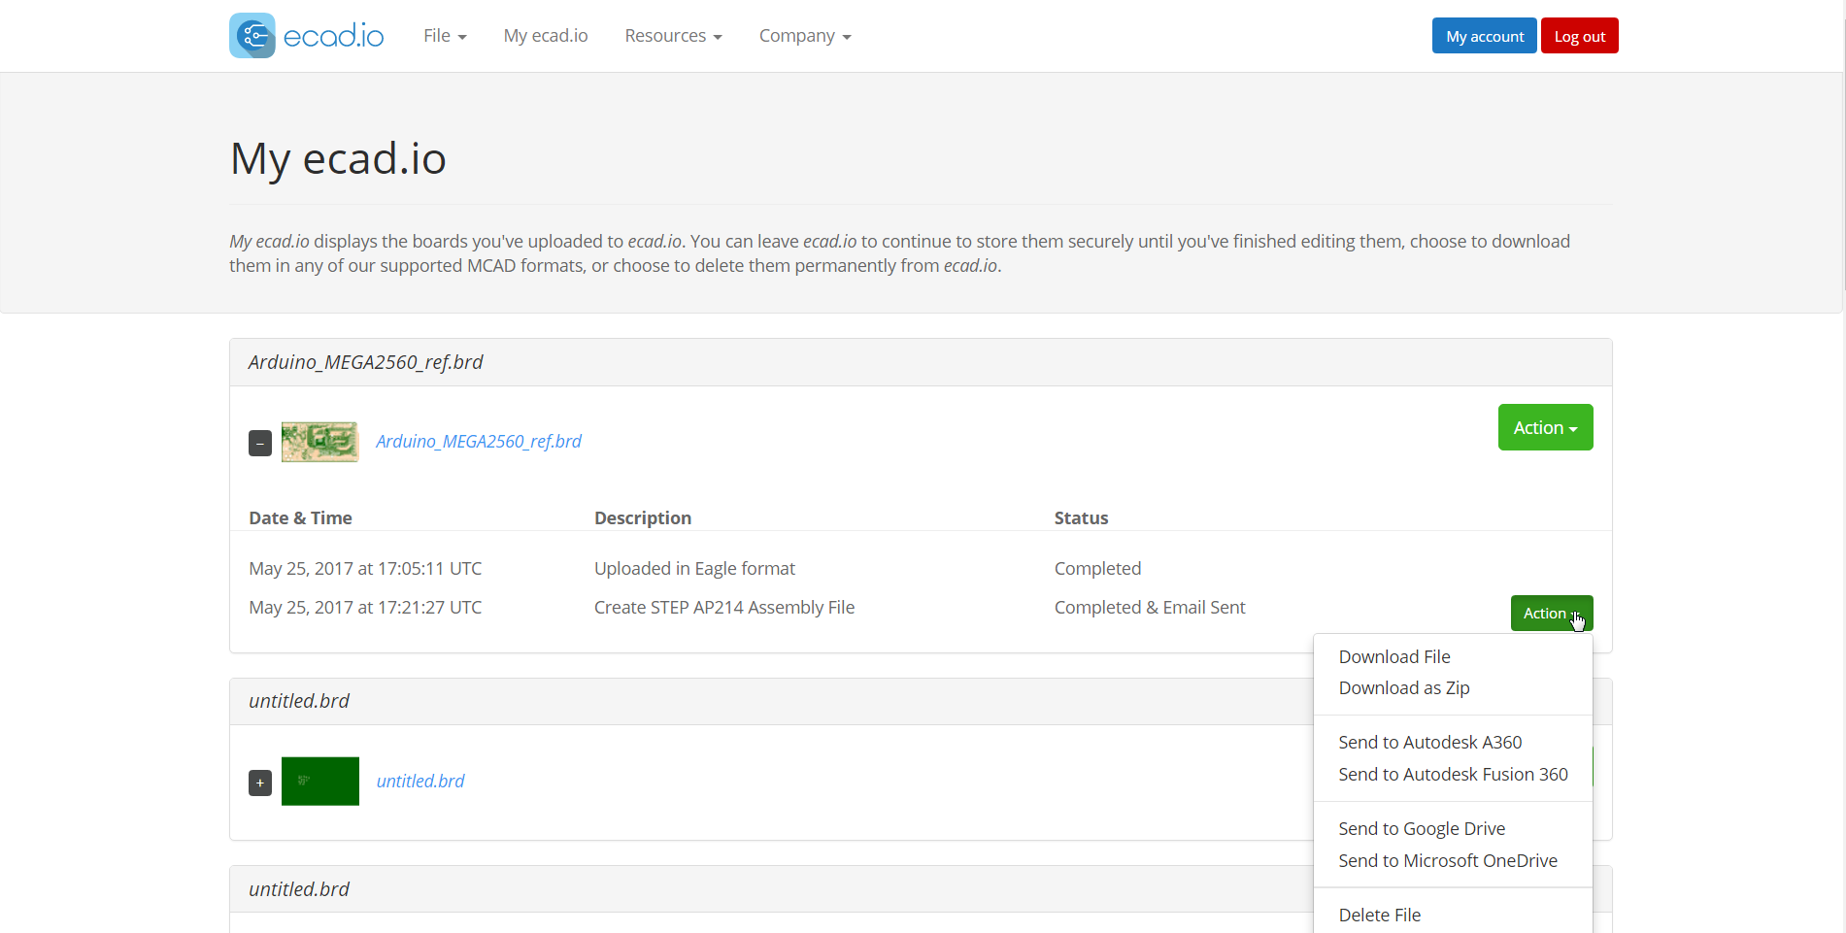Choose Send to Google Drive
The height and width of the screenshot is (933, 1846).
pyautogui.click(x=1422, y=828)
